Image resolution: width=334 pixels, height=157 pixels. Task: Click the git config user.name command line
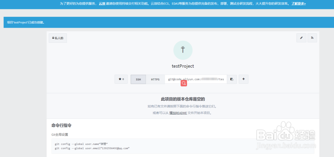coord(81,144)
